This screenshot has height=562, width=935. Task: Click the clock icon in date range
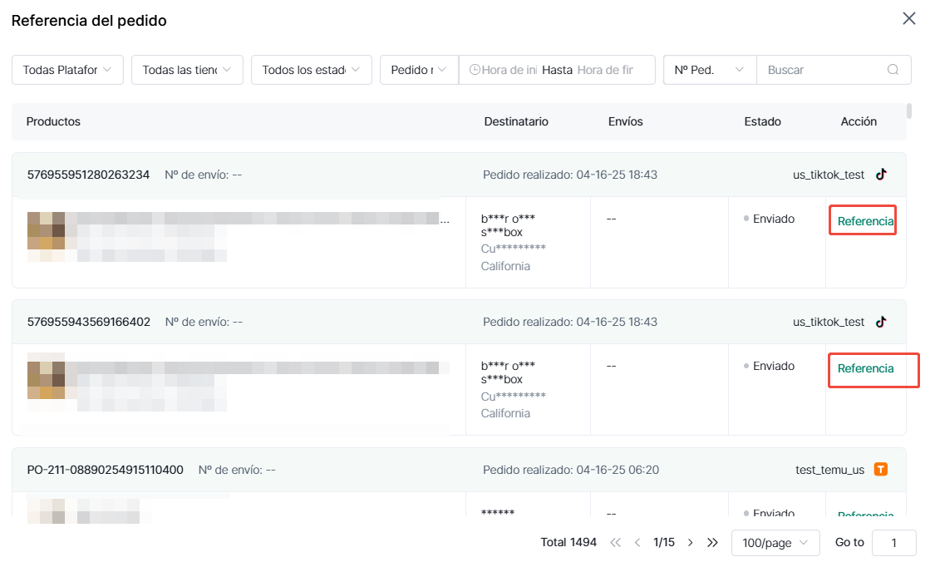(x=475, y=70)
